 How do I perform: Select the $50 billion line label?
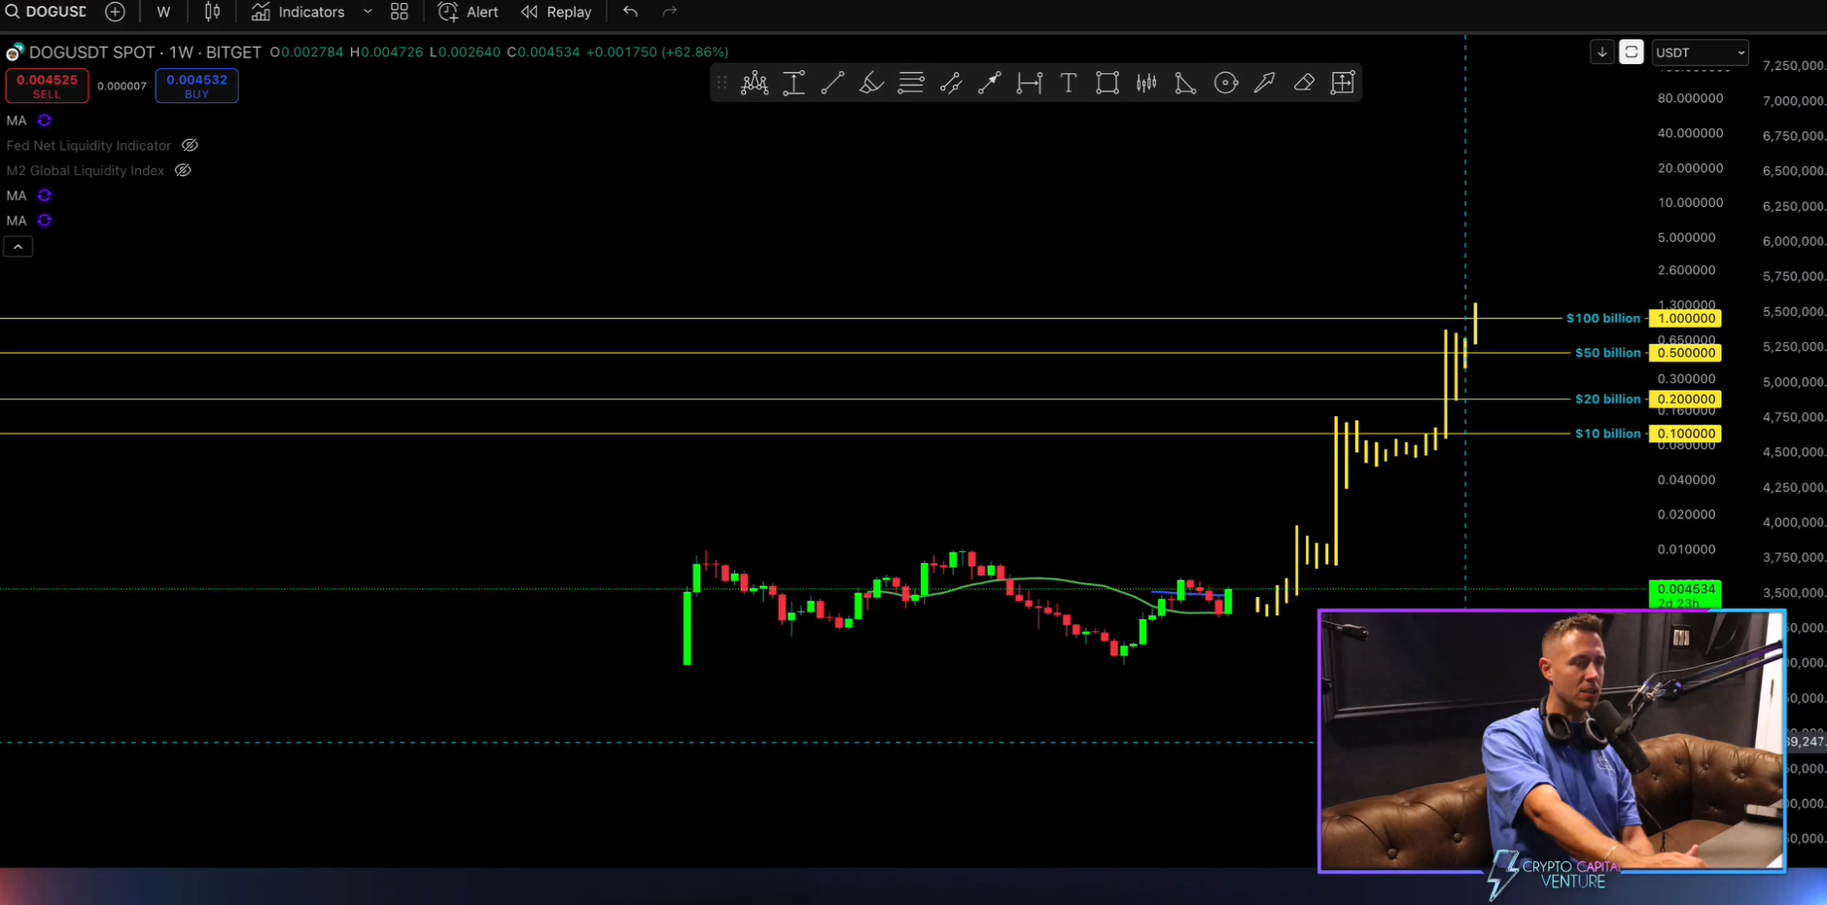point(1607,353)
